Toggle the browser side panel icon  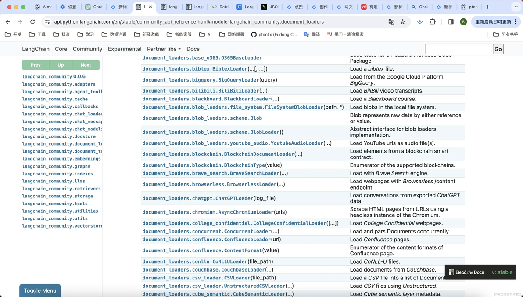point(451,21)
